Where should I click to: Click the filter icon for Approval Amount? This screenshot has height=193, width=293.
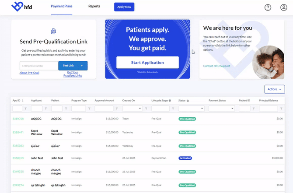click(117, 109)
